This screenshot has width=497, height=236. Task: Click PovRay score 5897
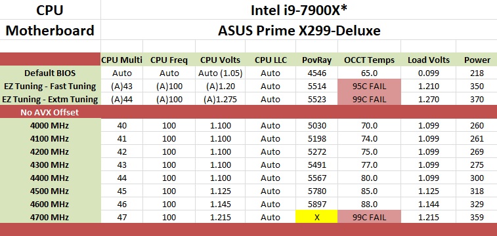316,204
